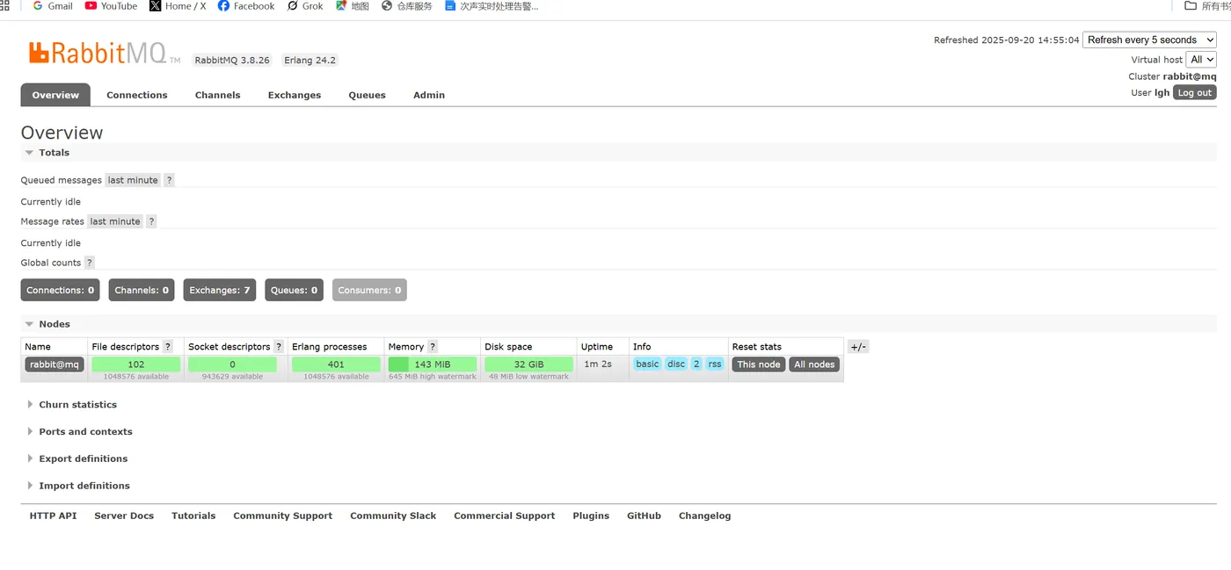Open the 次声实时处理告警 bookmark

point(492,6)
